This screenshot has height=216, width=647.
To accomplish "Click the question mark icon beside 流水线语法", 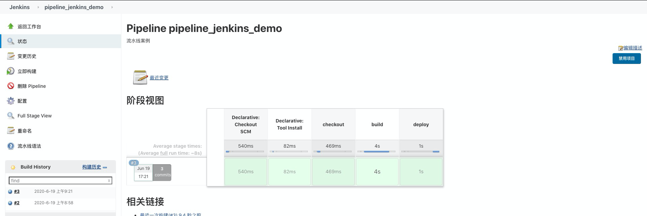I will click(11, 146).
